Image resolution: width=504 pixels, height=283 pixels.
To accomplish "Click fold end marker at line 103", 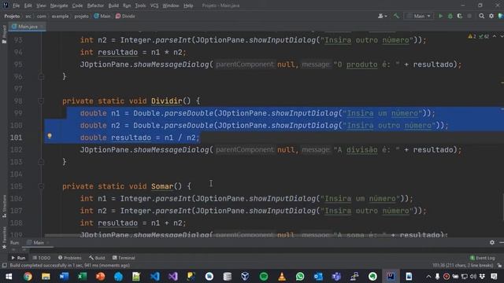I will coord(41,162).
